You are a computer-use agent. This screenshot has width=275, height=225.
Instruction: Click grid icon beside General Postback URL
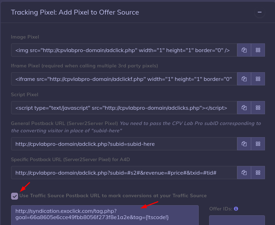click(258, 144)
